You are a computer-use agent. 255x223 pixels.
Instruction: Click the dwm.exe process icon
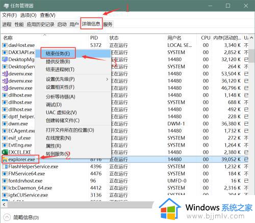click(x=5, y=124)
